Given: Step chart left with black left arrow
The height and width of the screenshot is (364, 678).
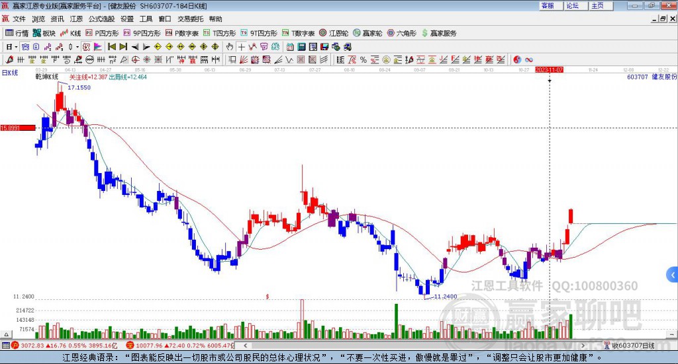Looking at the screenshot, I should [x=135, y=47].
